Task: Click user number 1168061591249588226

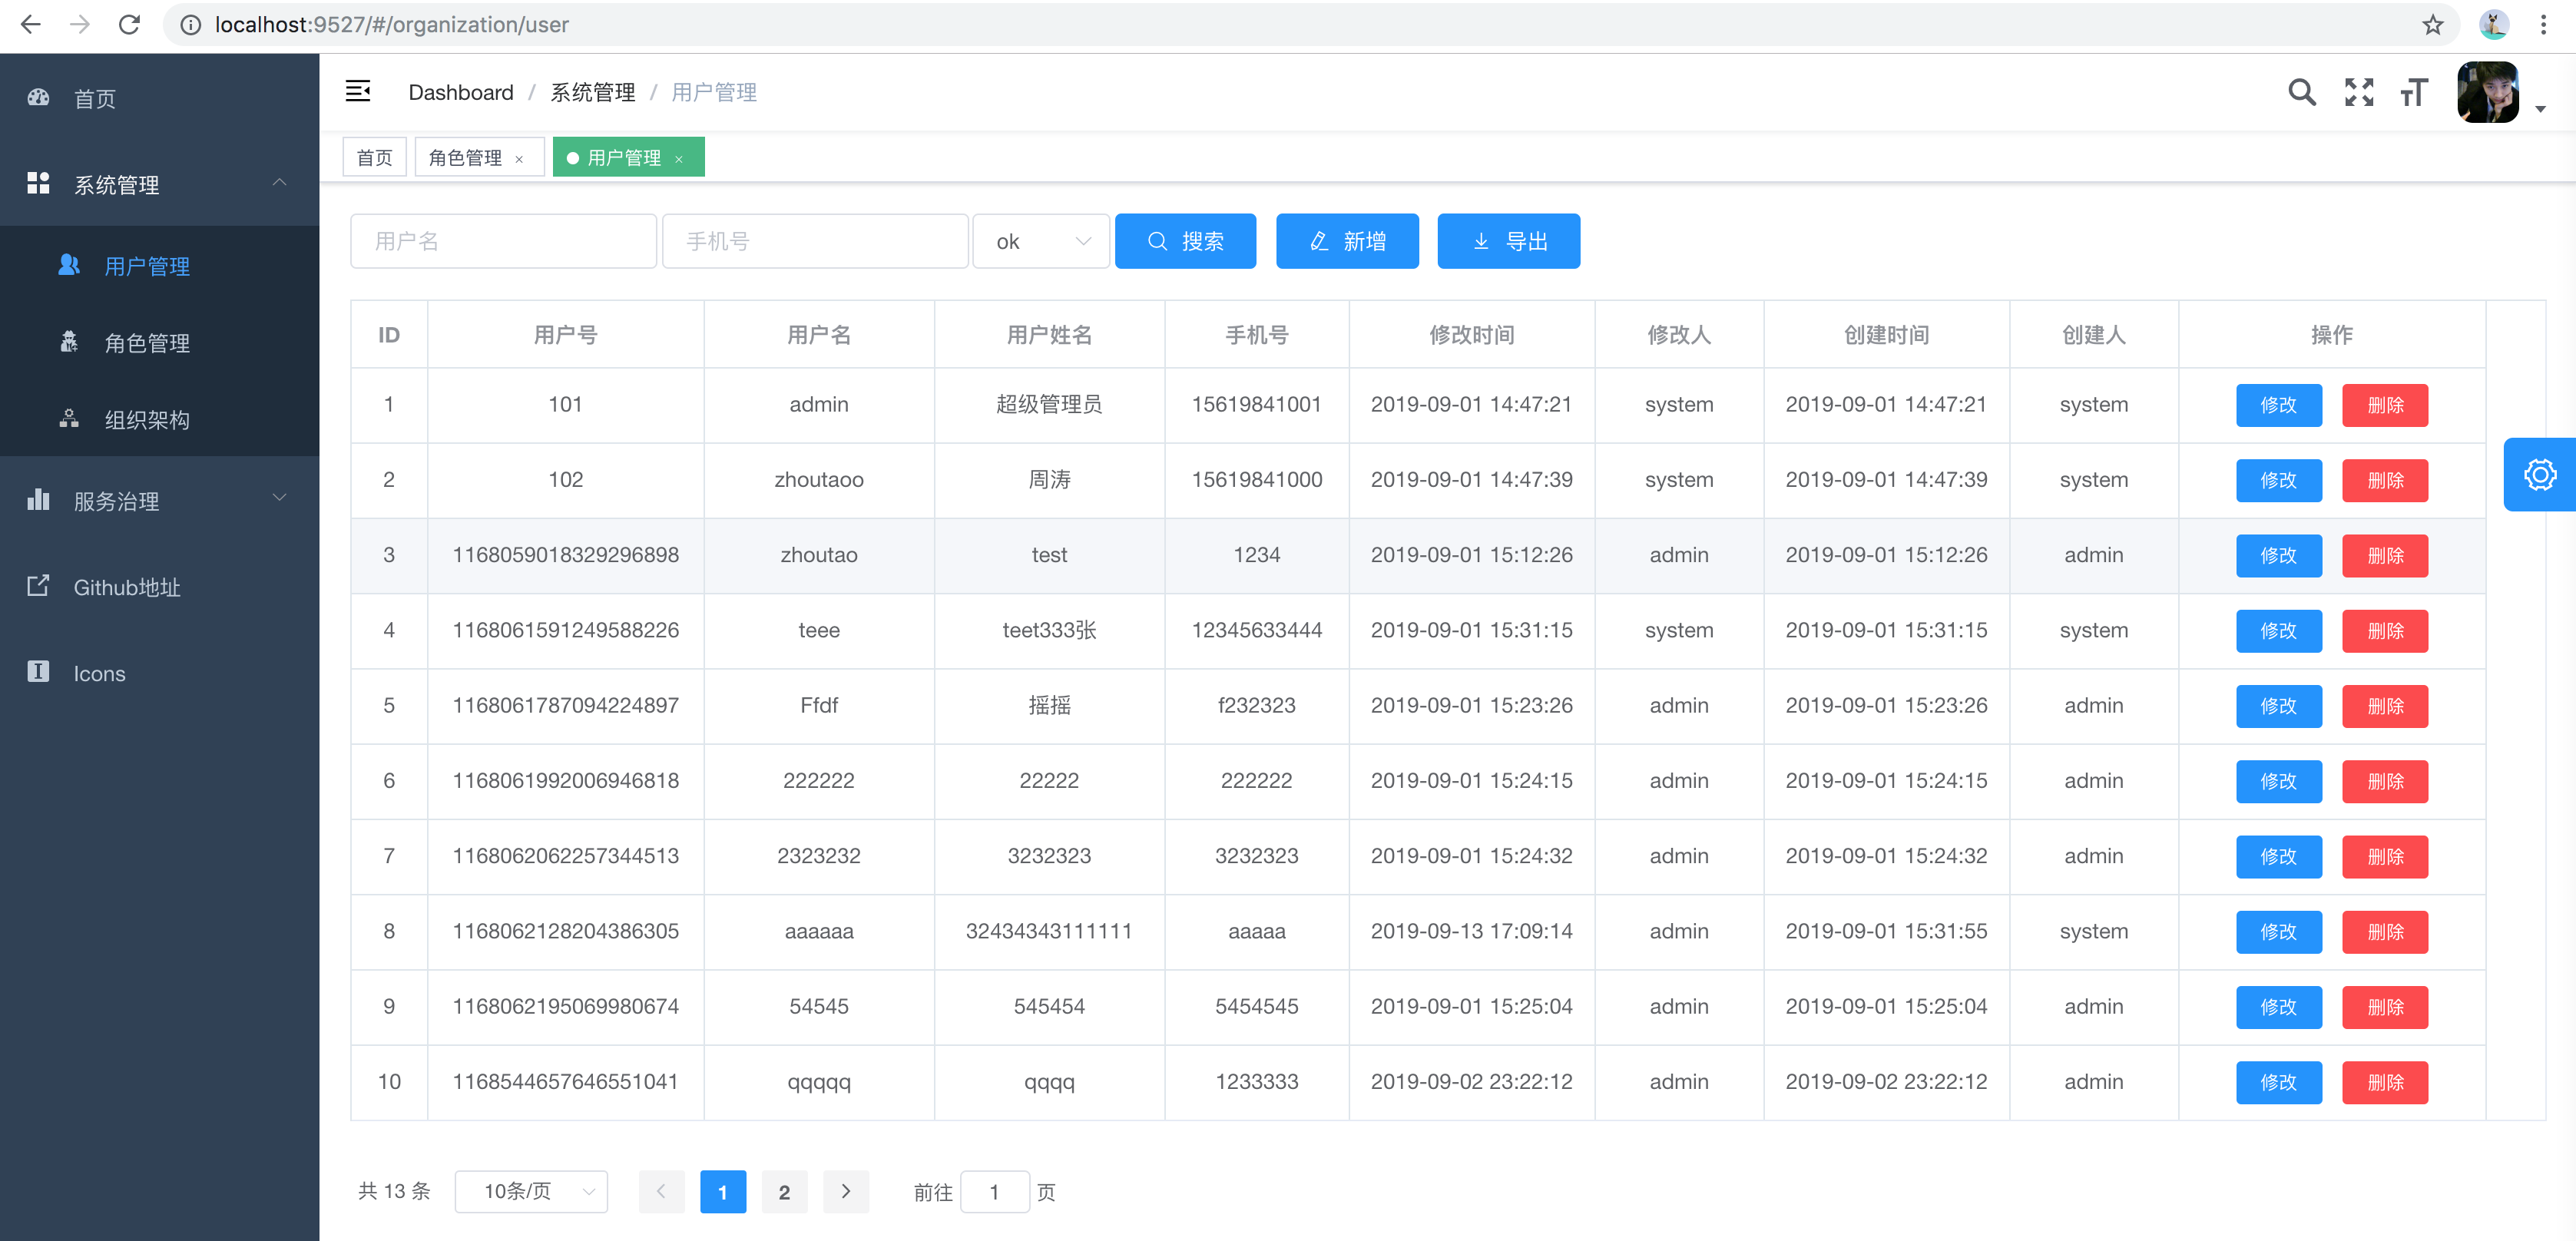Action: (565, 630)
